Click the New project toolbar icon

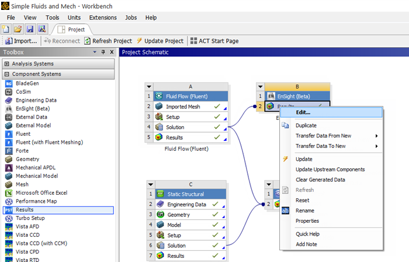click(6, 29)
